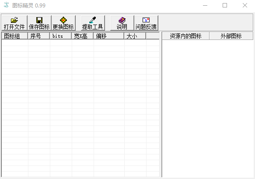Viewport: 255px width, 179px height.
Task: Click the 问题反馈 feedback icon
Action: (146, 20)
